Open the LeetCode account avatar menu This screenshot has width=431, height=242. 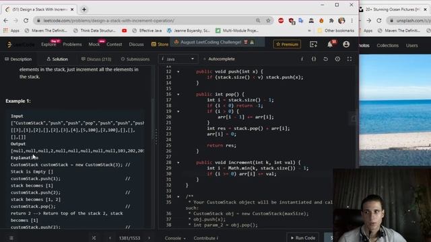pos(346,44)
